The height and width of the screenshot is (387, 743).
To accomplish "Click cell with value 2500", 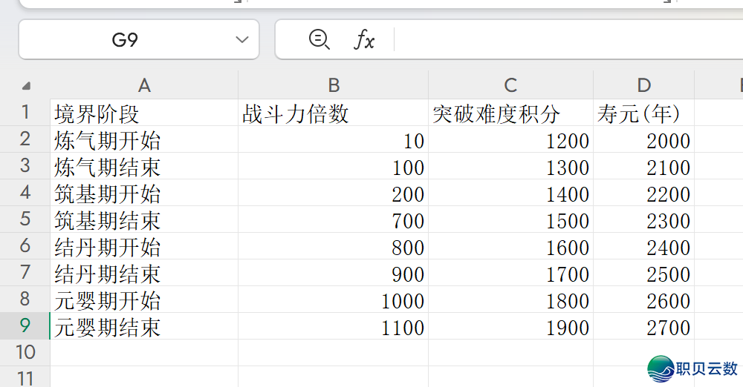I will pyautogui.click(x=643, y=273).
